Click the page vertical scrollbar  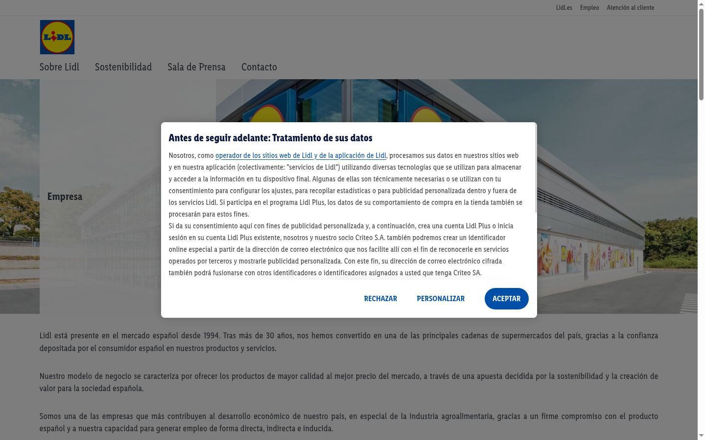[x=701, y=54]
